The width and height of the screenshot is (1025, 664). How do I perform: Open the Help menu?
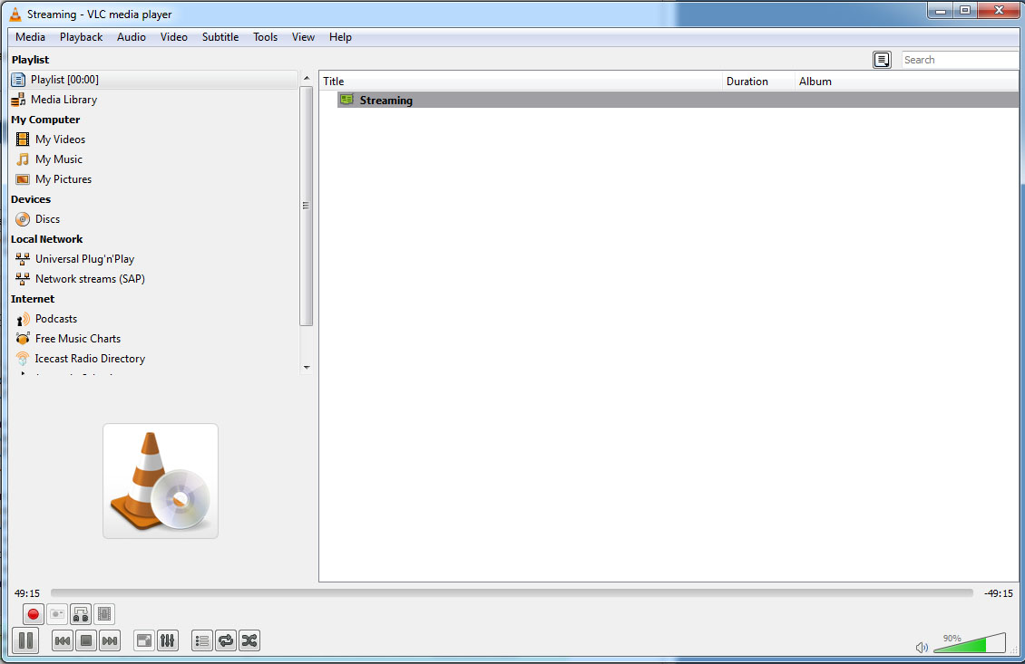click(x=340, y=37)
